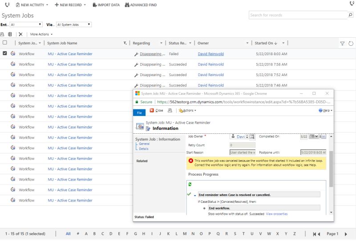
Task: Open Disappearing regarding link in first row
Action: click(152, 54)
